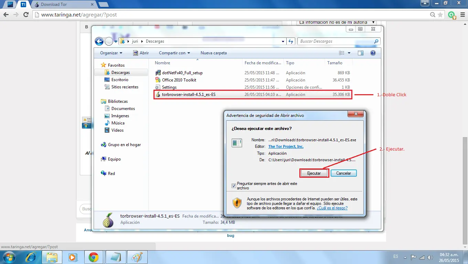Toggle the Explorer preview pane icon
This screenshot has height=264, width=468.
361,53
